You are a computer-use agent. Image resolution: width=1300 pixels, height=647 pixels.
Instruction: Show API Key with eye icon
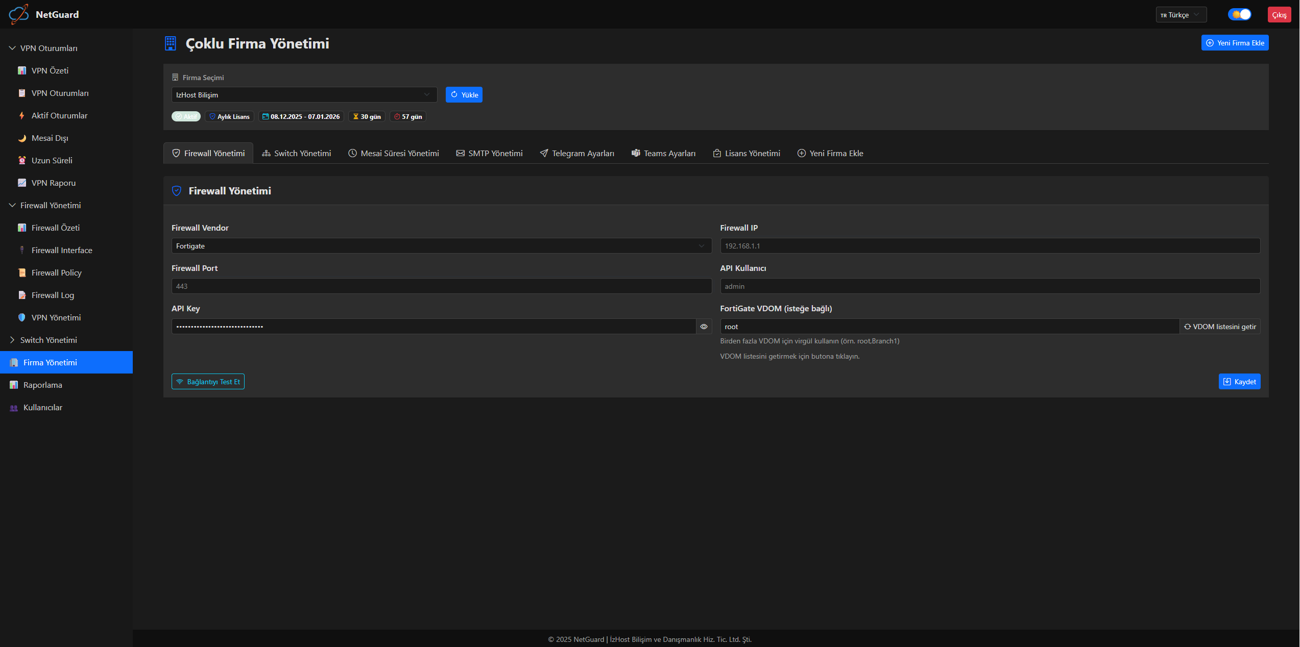[x=704, y=327]
